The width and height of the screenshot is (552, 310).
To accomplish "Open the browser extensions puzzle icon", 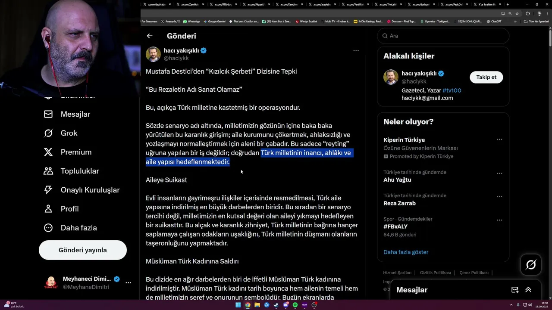I will click(x=528, y=13).
